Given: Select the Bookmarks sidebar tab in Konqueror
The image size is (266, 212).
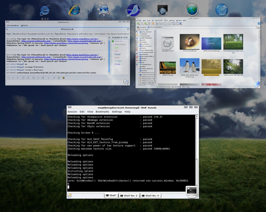Looking at the screenshot, I should pyautogui.click(x=137, y=35).
